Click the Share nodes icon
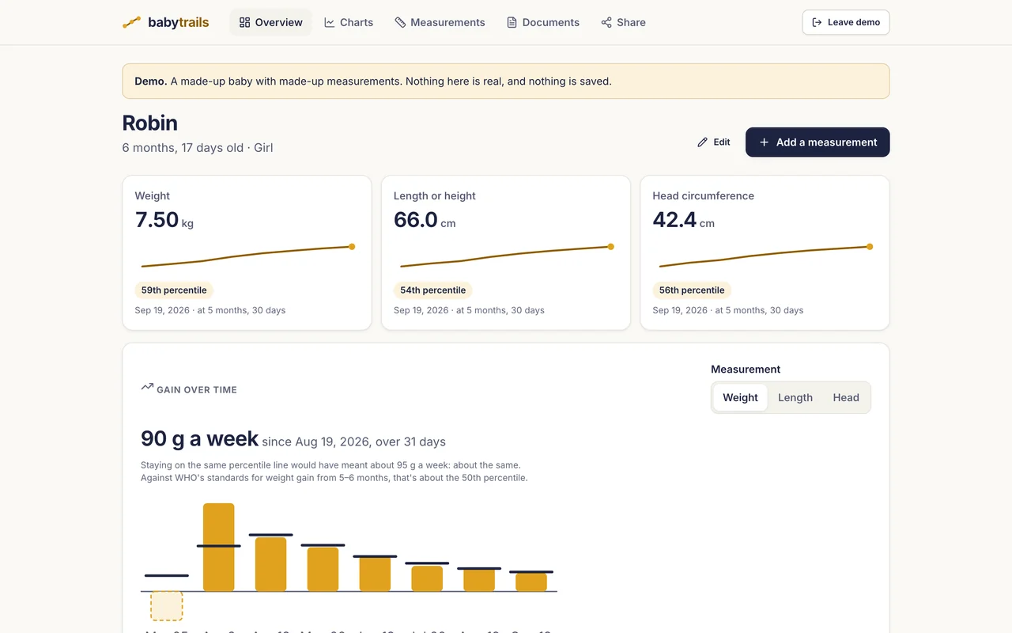Screen dimensions: 1012x633 [606, 22]
